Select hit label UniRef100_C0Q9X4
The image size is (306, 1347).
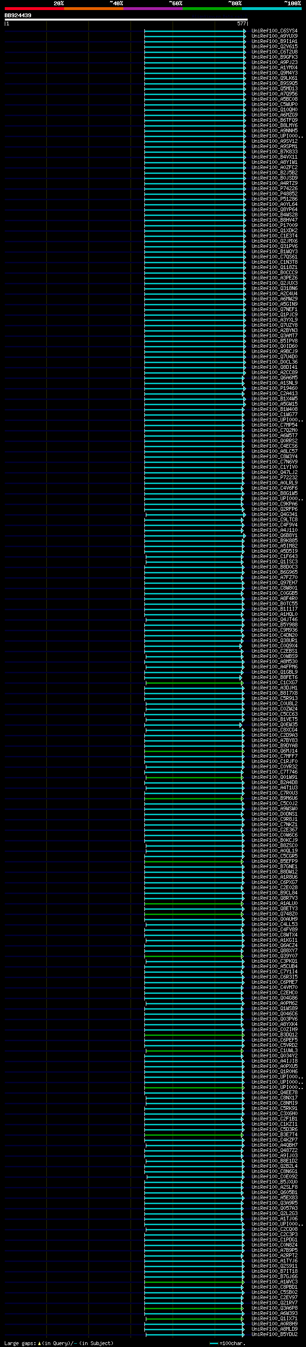click(x=274, y=646)
